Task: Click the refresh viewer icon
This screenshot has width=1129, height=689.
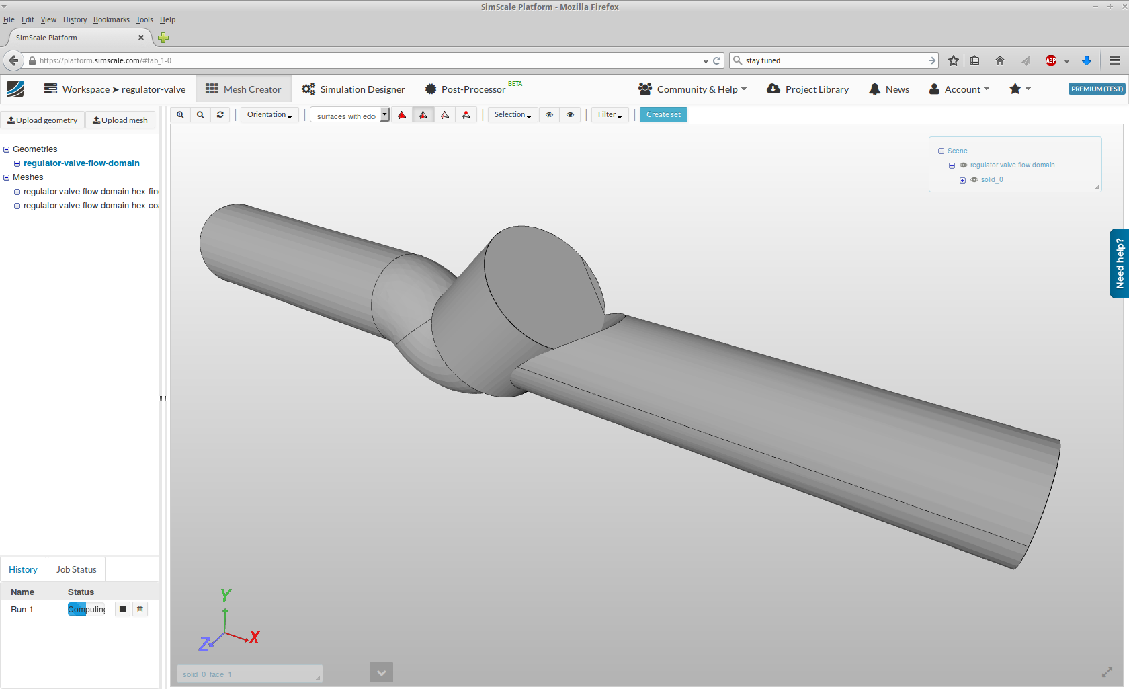Action: coord(220,114)
